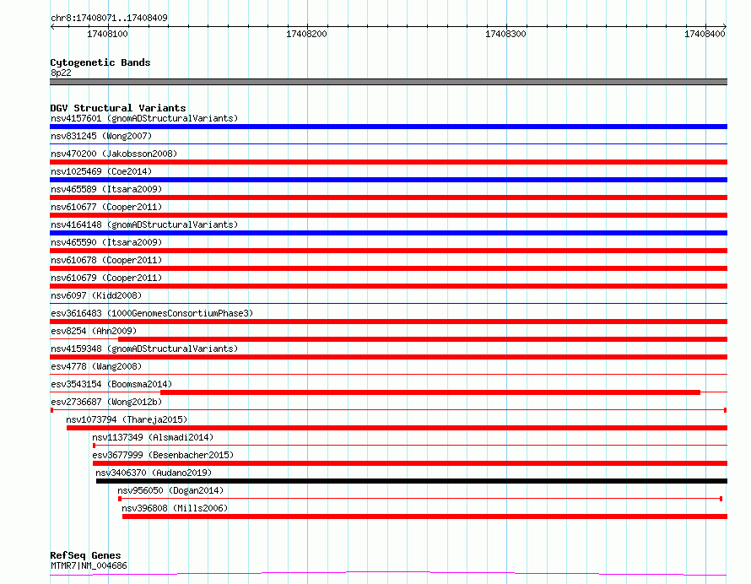Select the 8p22 cytogenetic band label

[61, 73]
